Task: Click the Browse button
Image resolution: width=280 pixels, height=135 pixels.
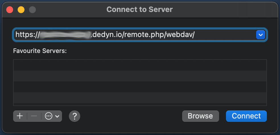Action: 200,116
